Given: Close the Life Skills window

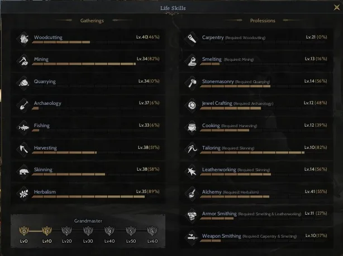Looking at the screenshot, I should click(x=337, y=7).
